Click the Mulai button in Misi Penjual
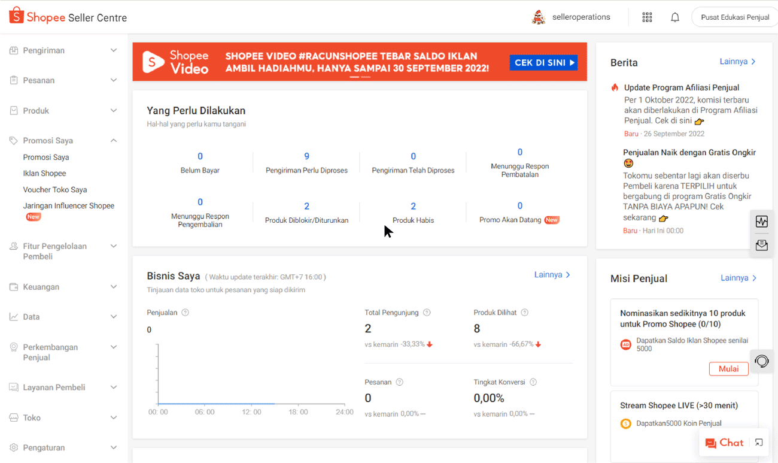 (728, 369)
